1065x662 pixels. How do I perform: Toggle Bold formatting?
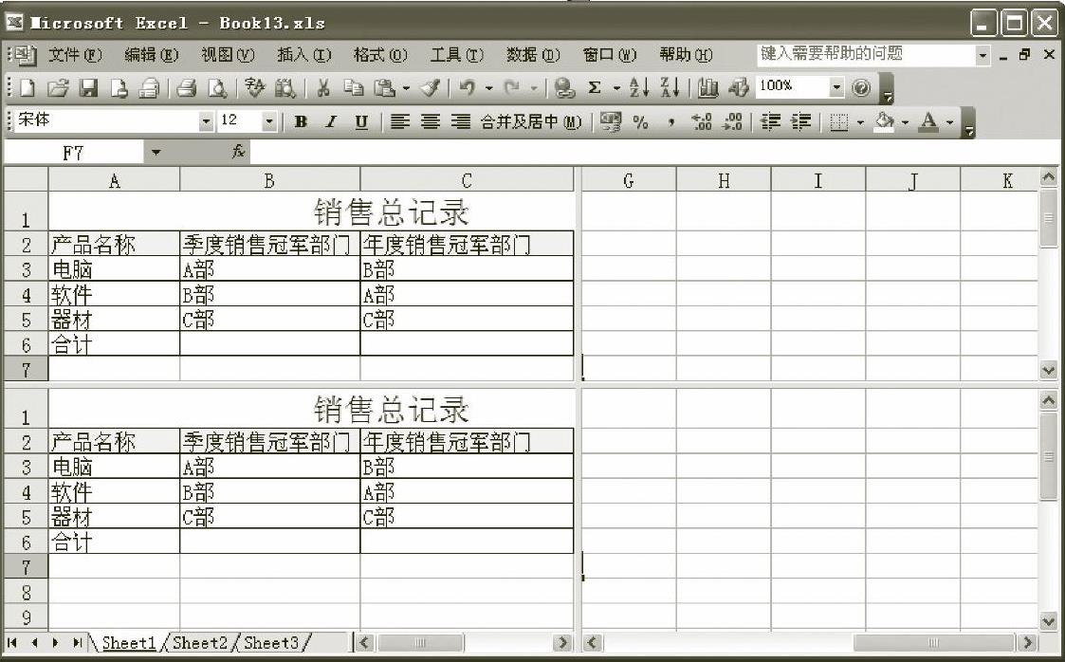click(301, 122)
